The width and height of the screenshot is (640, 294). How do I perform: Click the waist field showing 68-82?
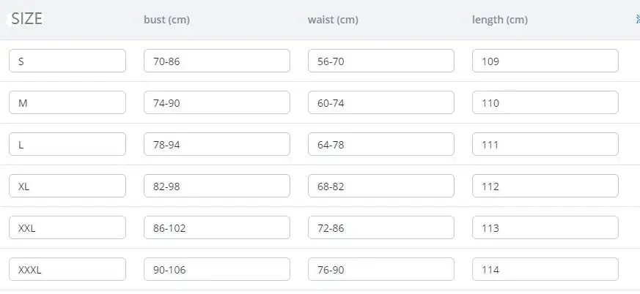pyautogui.click(x=380, y=186)
